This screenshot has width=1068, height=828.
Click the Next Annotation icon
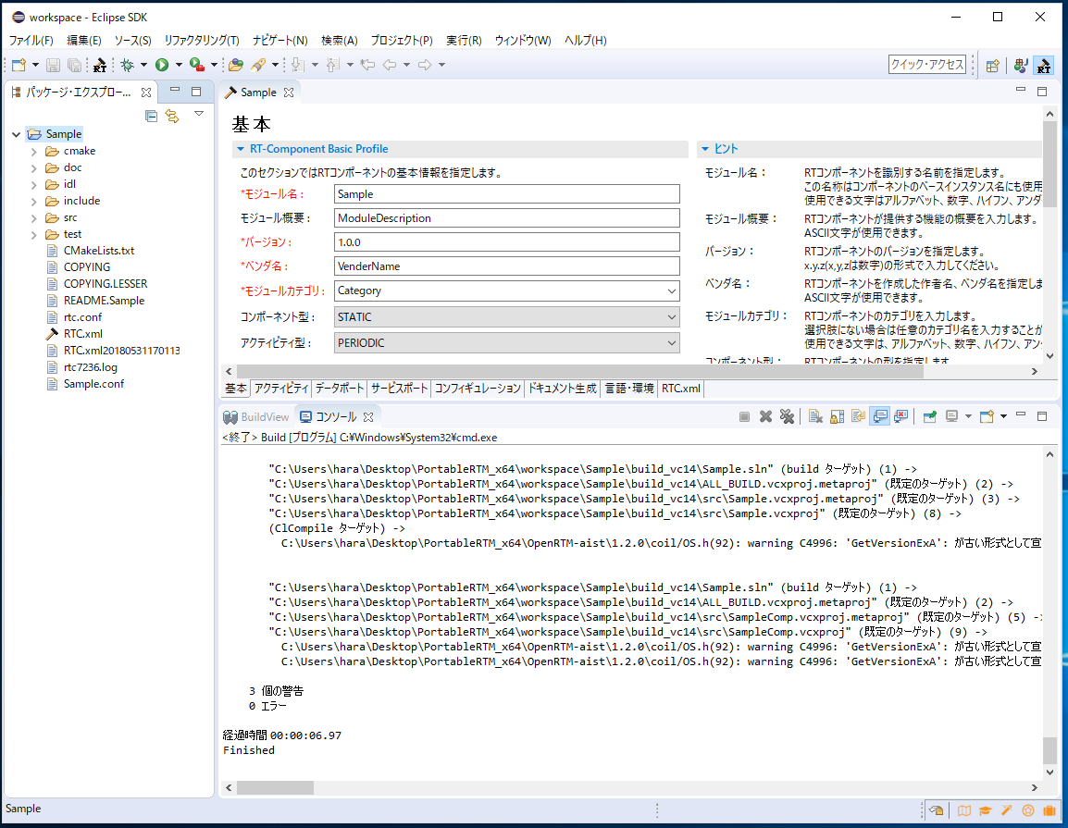click(x=298, y=65)
